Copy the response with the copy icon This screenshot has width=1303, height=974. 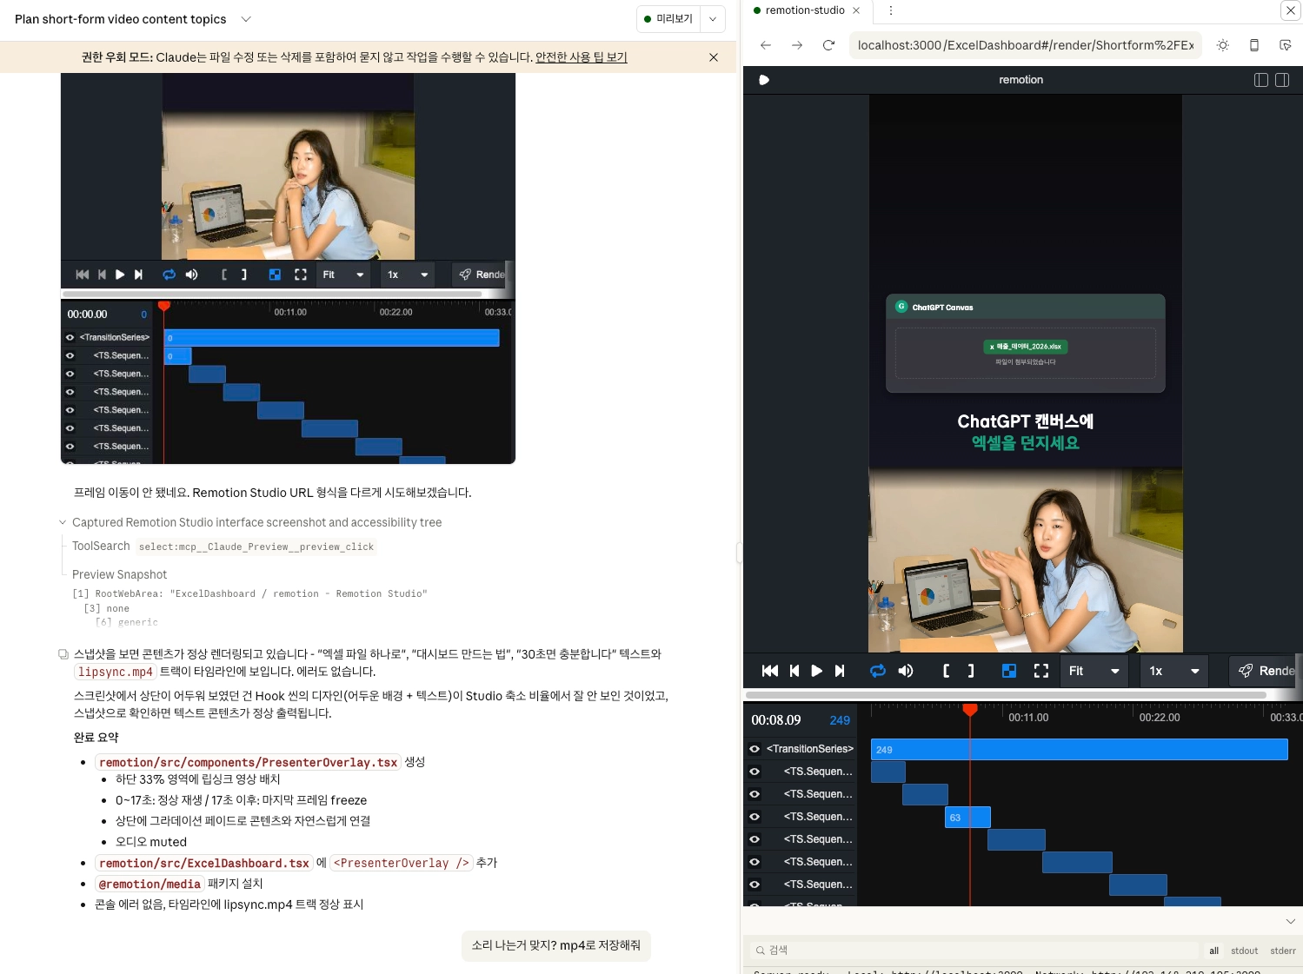63,654
